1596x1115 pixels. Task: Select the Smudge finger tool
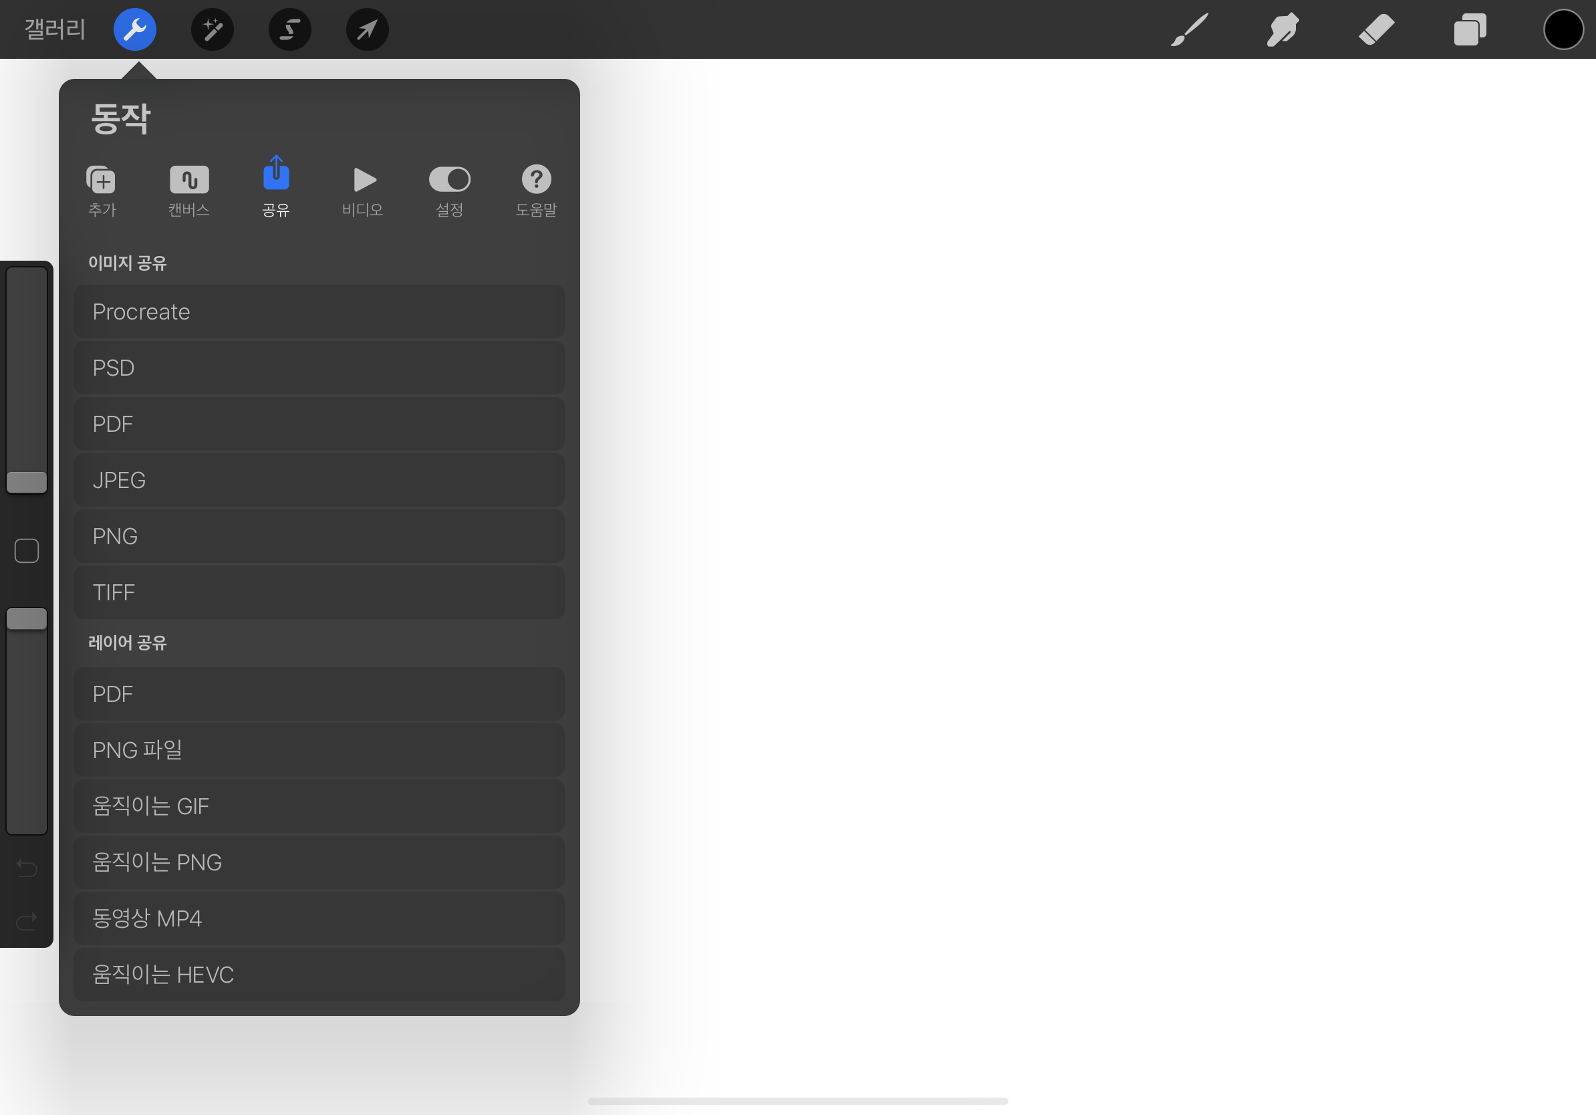(x=1283, y=30)
